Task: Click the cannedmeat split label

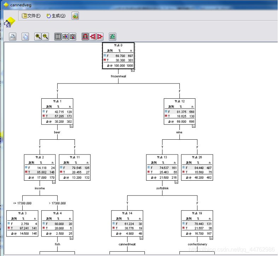Action: point(127,244)
